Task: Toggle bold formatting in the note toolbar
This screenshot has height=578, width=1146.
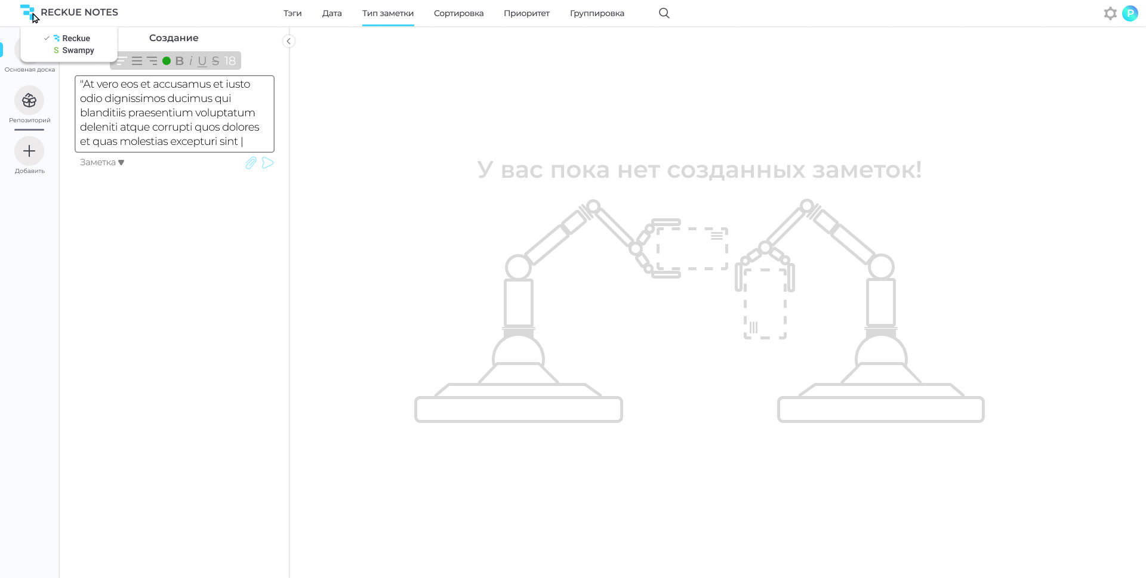Action: 179,60
